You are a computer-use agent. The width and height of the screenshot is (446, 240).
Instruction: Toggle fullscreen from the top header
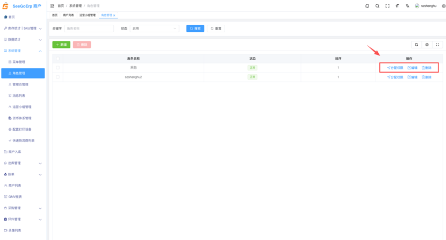pyautogui.click(x=387, y=6)
